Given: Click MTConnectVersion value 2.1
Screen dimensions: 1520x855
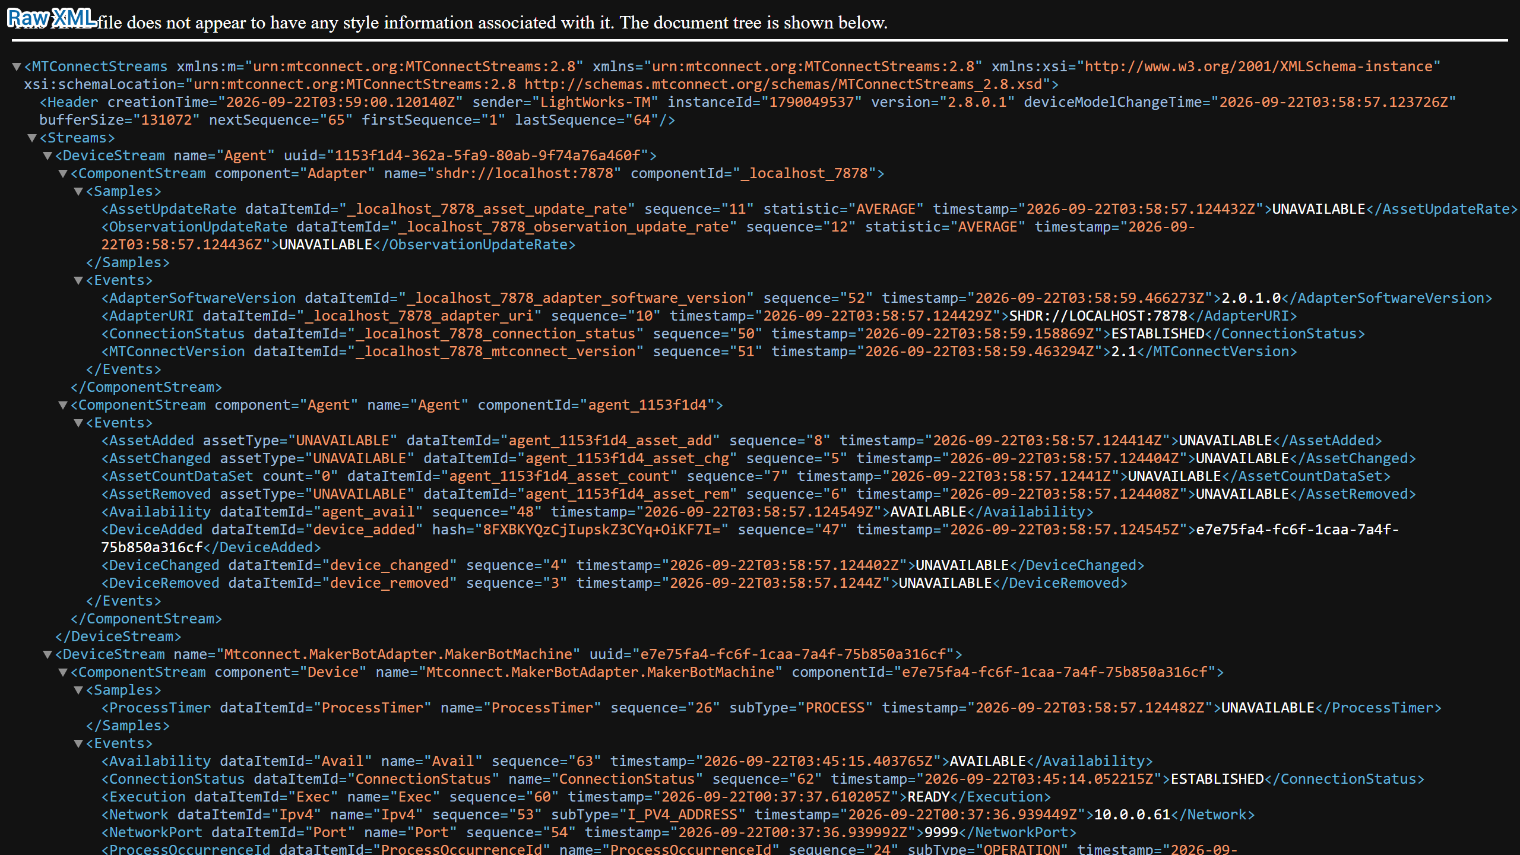Looking at the screenshot, I should [1123, 351].
